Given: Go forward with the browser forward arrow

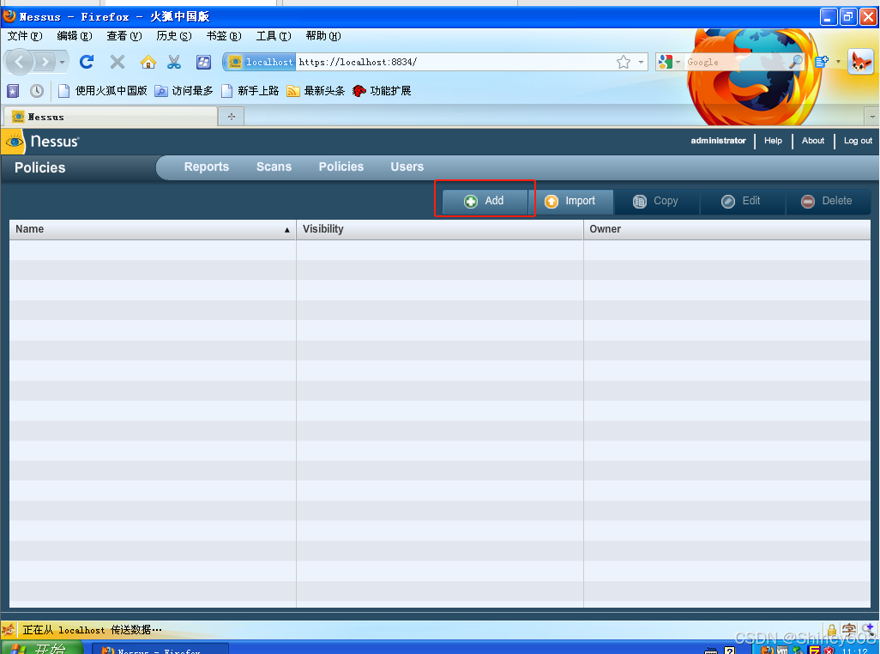Looking at the screenshot, I should [x=45, y=62].
